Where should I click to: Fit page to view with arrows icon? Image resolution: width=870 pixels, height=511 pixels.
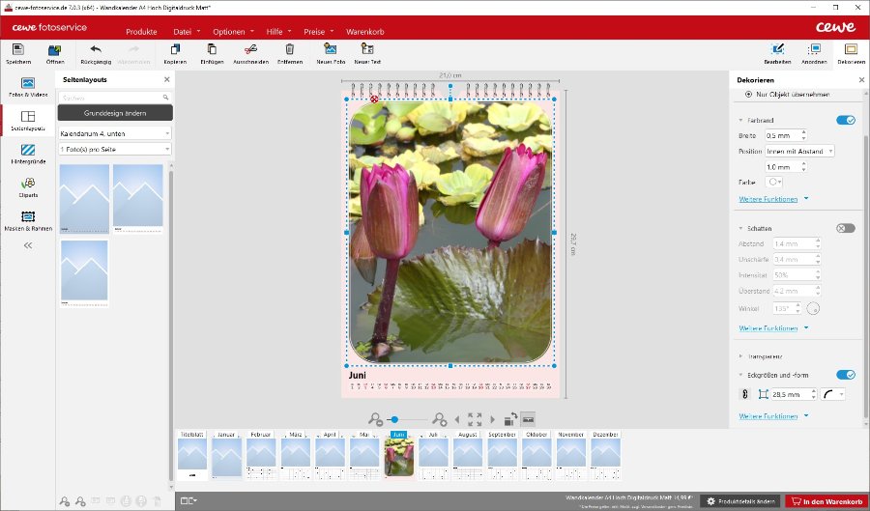475,419
